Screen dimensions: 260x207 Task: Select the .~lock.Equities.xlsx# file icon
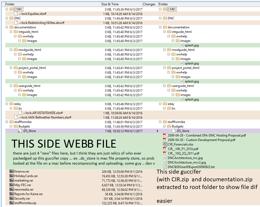pyautogui.click(x=16, y=14)
